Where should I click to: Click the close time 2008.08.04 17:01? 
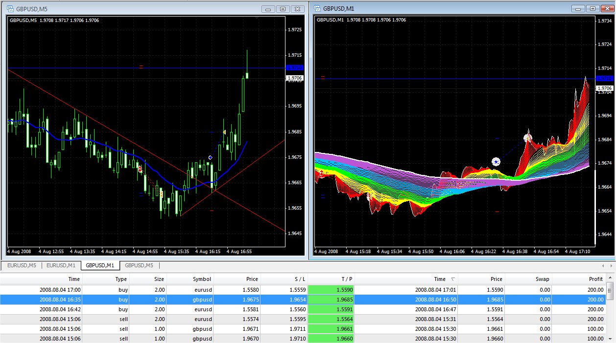(435, 289)
